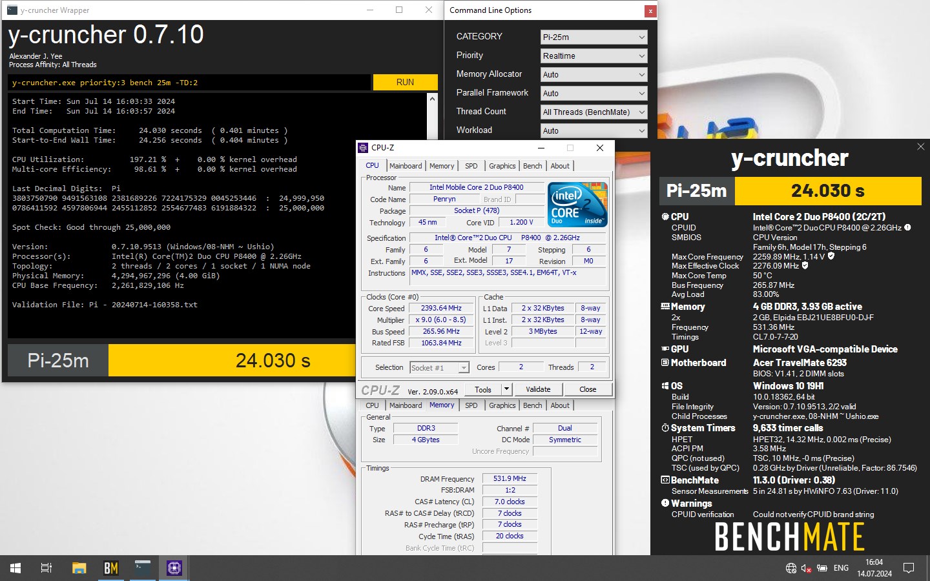Open the Memory Allocator dropdown
Viewport: 930px width, 581px height.
coord(594,75)
